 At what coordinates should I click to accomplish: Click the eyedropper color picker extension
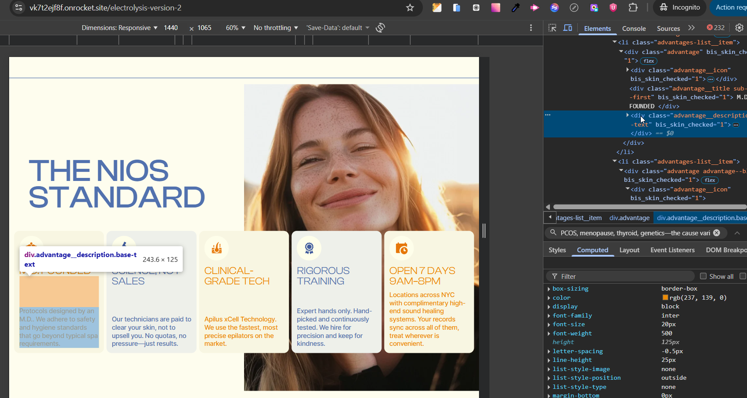516,7
